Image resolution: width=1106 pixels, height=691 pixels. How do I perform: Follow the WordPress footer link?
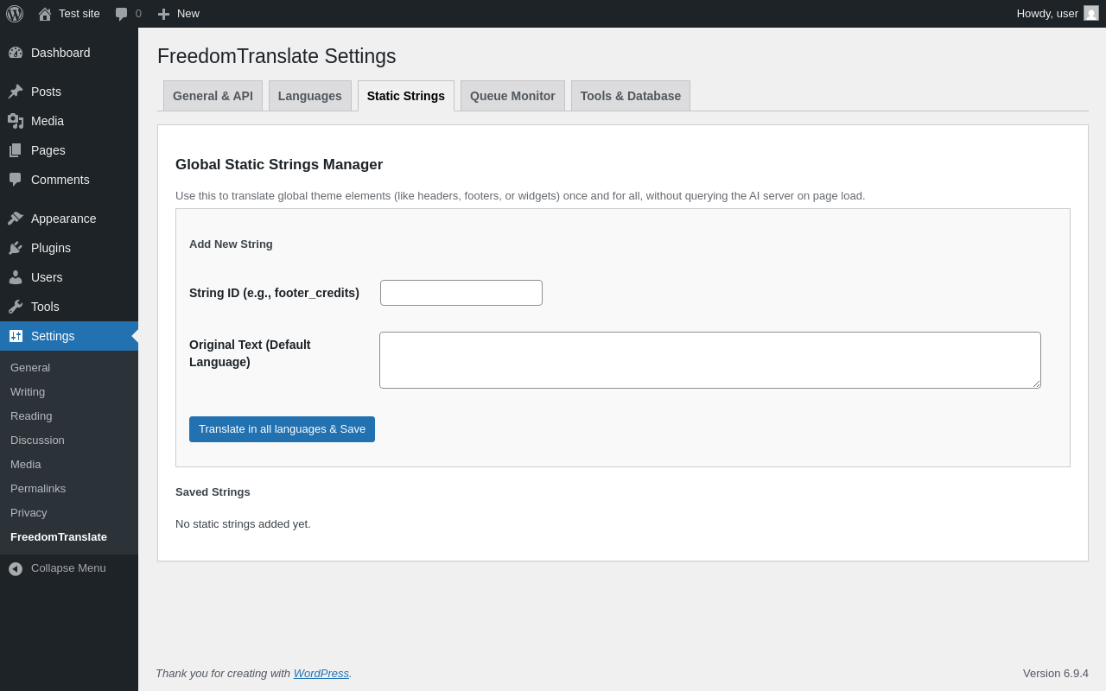tap(321, 673)
